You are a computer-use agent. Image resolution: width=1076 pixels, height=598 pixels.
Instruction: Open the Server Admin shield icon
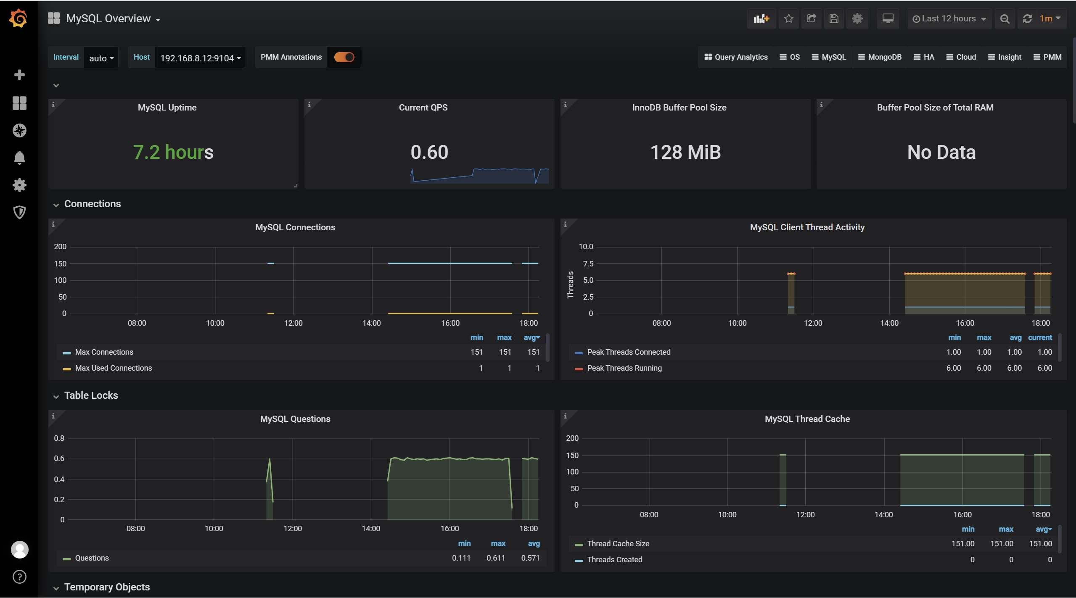(x=19, y=213)
